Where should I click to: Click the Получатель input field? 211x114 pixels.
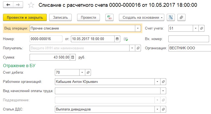click(79, 48)
